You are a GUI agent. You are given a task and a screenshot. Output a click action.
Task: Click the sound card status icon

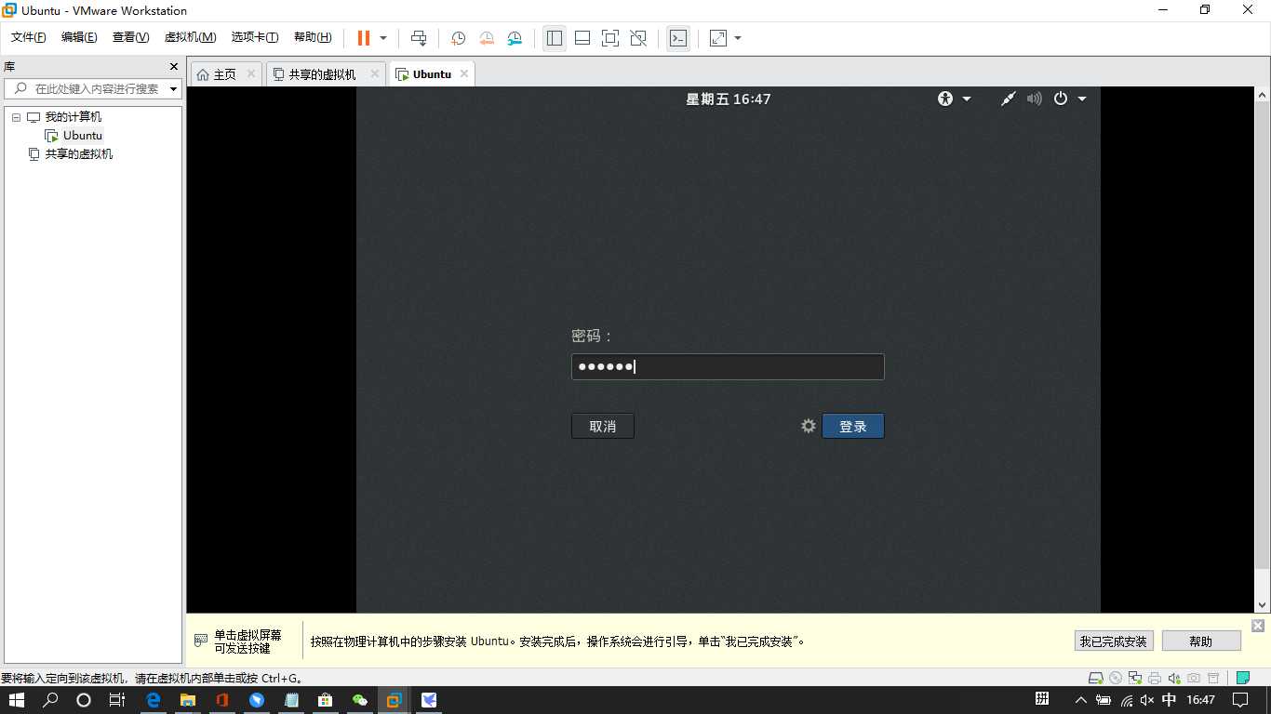1174,678
